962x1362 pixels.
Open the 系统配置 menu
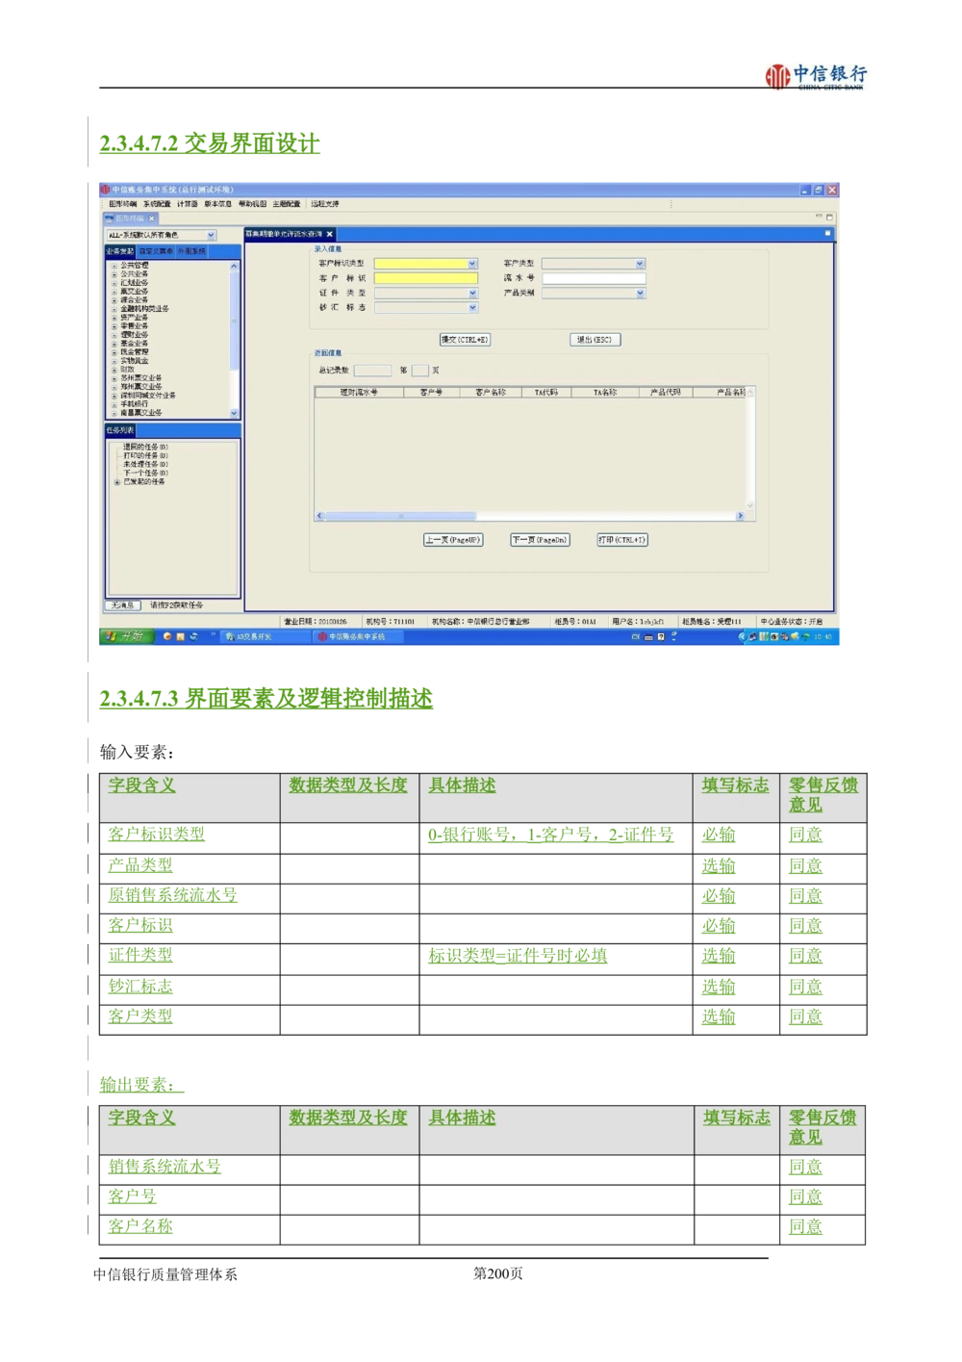157,204
